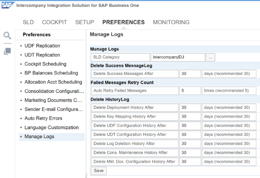
Task: Click the IntercompanyEU SLD category field
Action: coord(177,57)
